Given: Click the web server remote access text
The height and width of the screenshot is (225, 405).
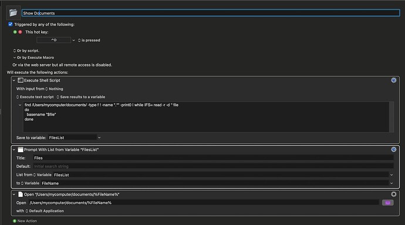Looking at the screenshot, I should 62,65.
